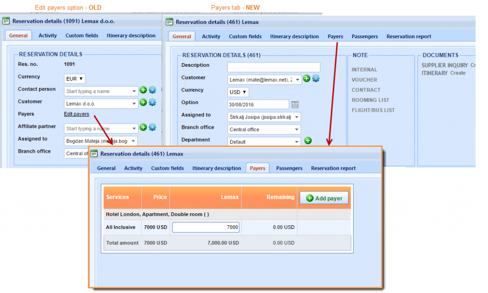Viewport: 488px width, 293px height.
Task: Expand Central office branch dropdown in 461
Action: [x=296, y=129]
